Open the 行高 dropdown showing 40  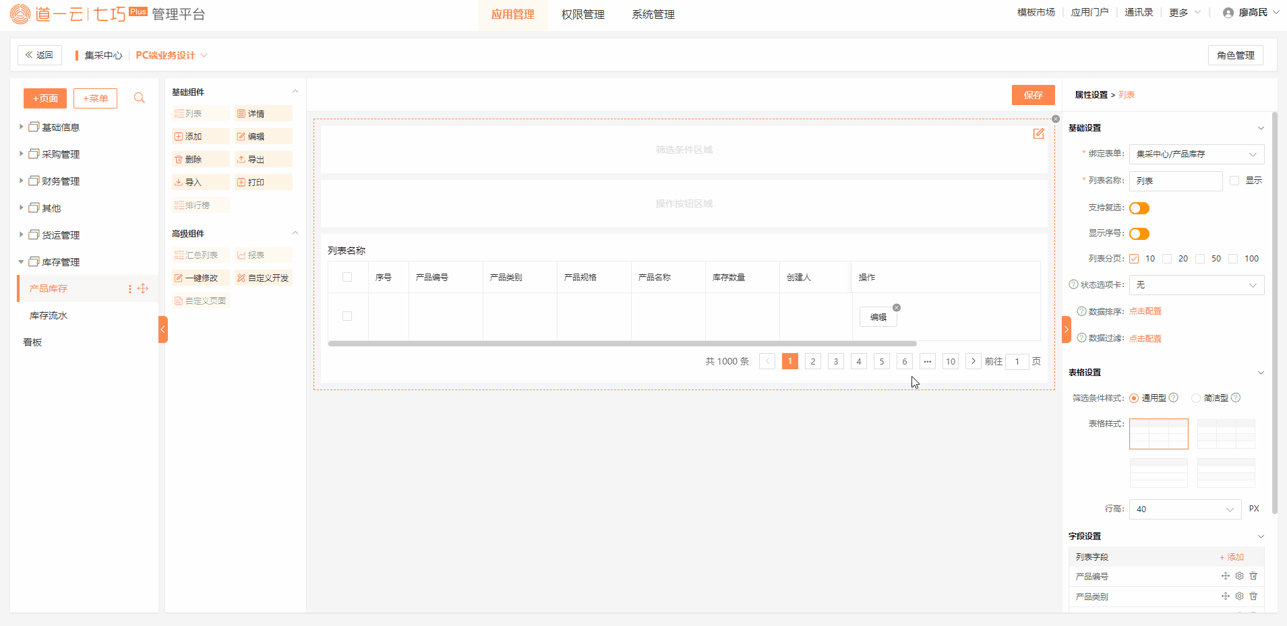coord(1185,509)
